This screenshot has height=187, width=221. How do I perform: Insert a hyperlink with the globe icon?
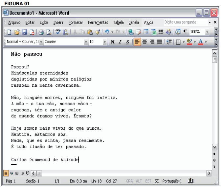131,32
